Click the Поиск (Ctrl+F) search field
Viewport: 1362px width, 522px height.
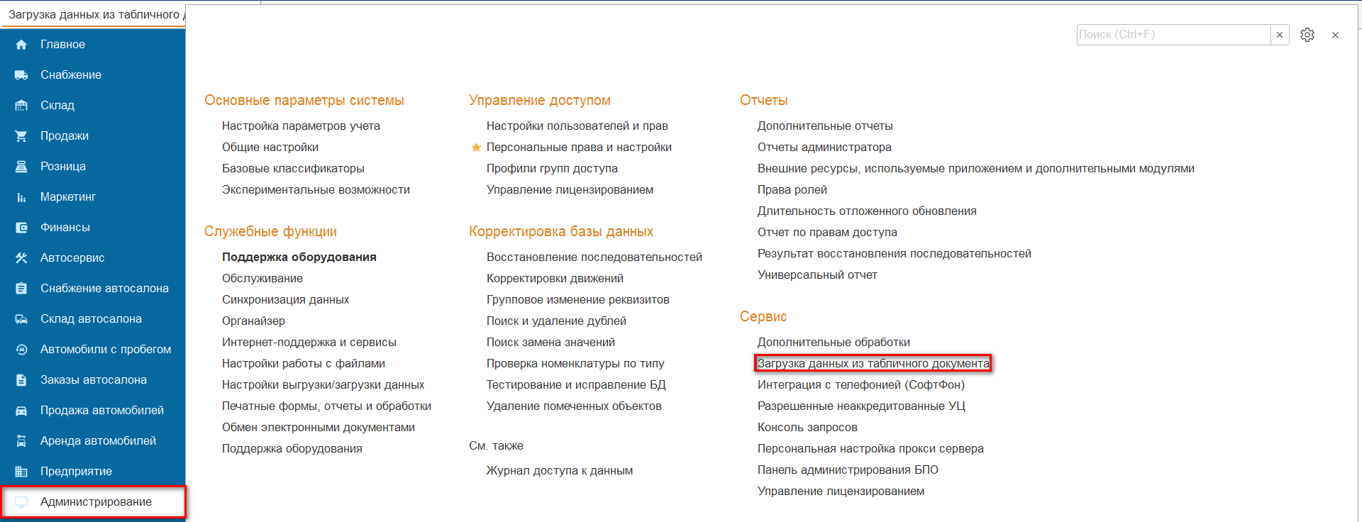[1173, 35]
